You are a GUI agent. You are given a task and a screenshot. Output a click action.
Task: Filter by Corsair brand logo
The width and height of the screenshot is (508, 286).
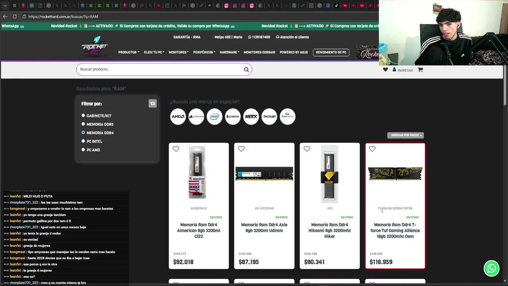(196, 116)
